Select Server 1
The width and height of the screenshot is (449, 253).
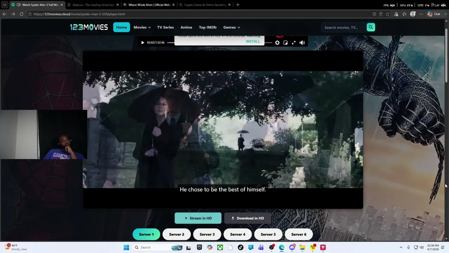click(x=146, y=234)
